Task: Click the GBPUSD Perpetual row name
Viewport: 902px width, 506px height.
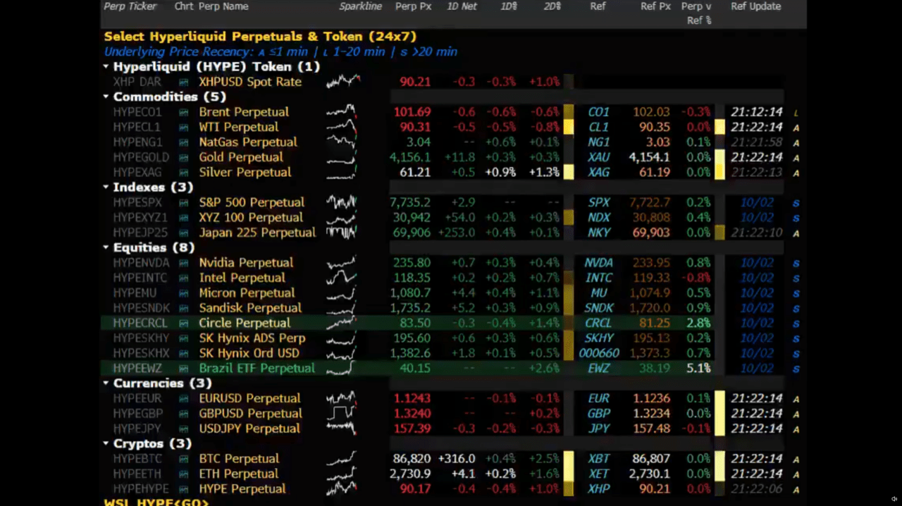Action: (250, 414)
